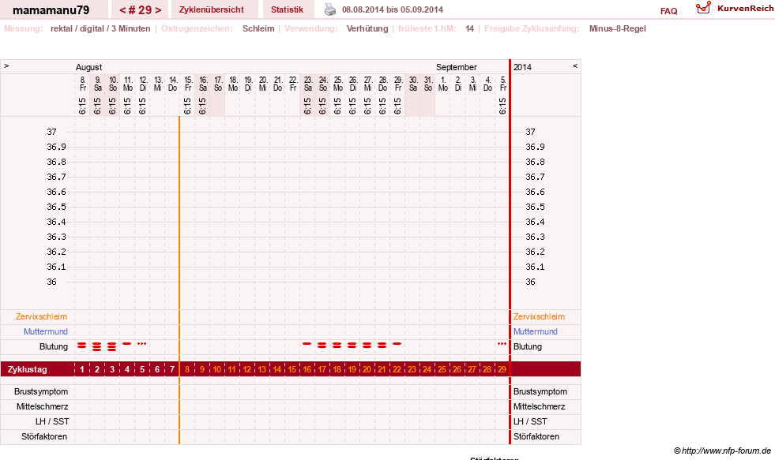Click bleeding mark on cycle day 16
The image size is (775, 460).
(x=307, y=343)
